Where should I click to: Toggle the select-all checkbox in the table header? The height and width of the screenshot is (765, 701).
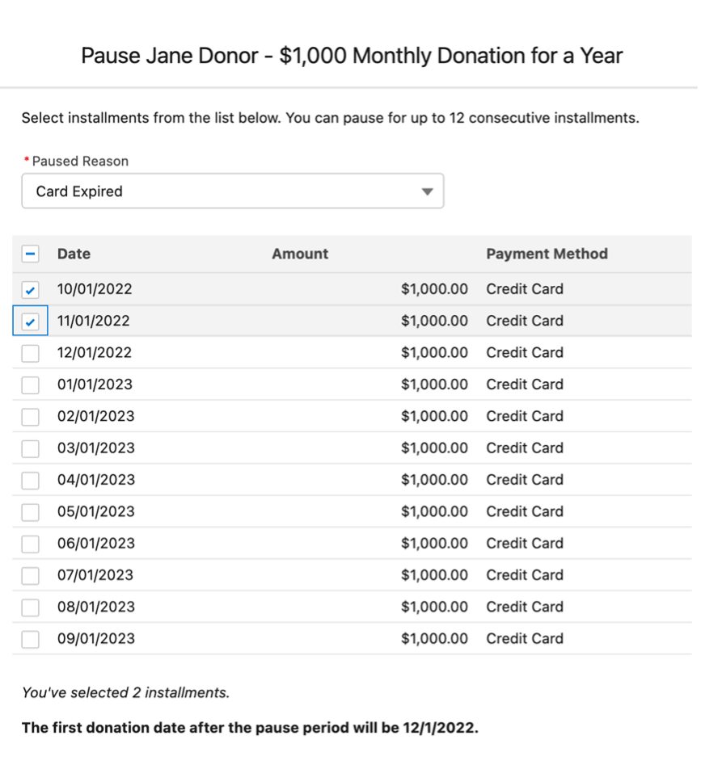coord(30,254)
